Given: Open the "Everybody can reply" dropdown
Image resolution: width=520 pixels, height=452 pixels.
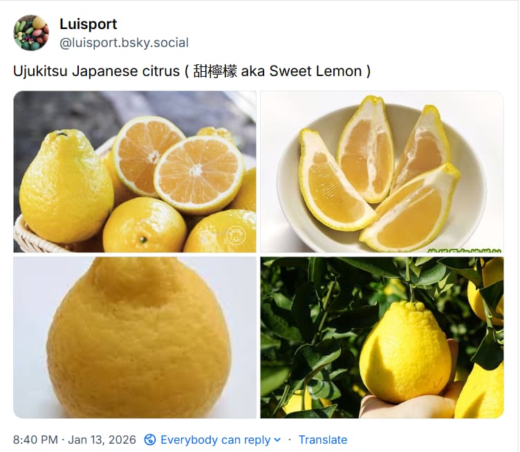Looking at the screenshot, I should (213, 440).
